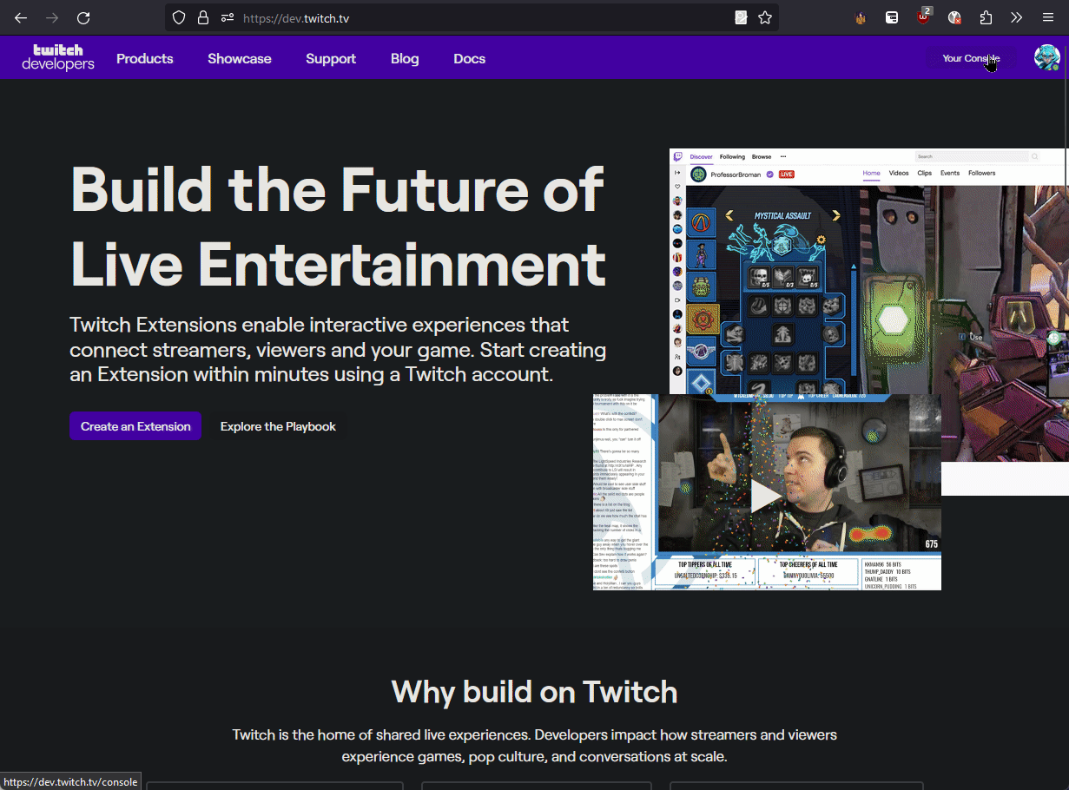Click the first extension icon left of the tab-style icon

pyautogui.click(x=861, y=17)
